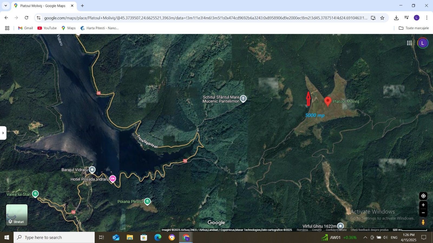433x243 pixels.
Task: Click the Valea lui Stan hiking marker
Action: [35, 194]
